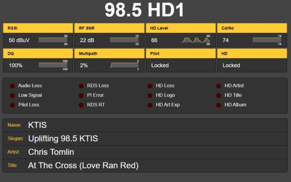The height and width of the screenshot is (182, 291).
Task: Click the DQ percentage bar graph
Action: click(x=53, y=65)
